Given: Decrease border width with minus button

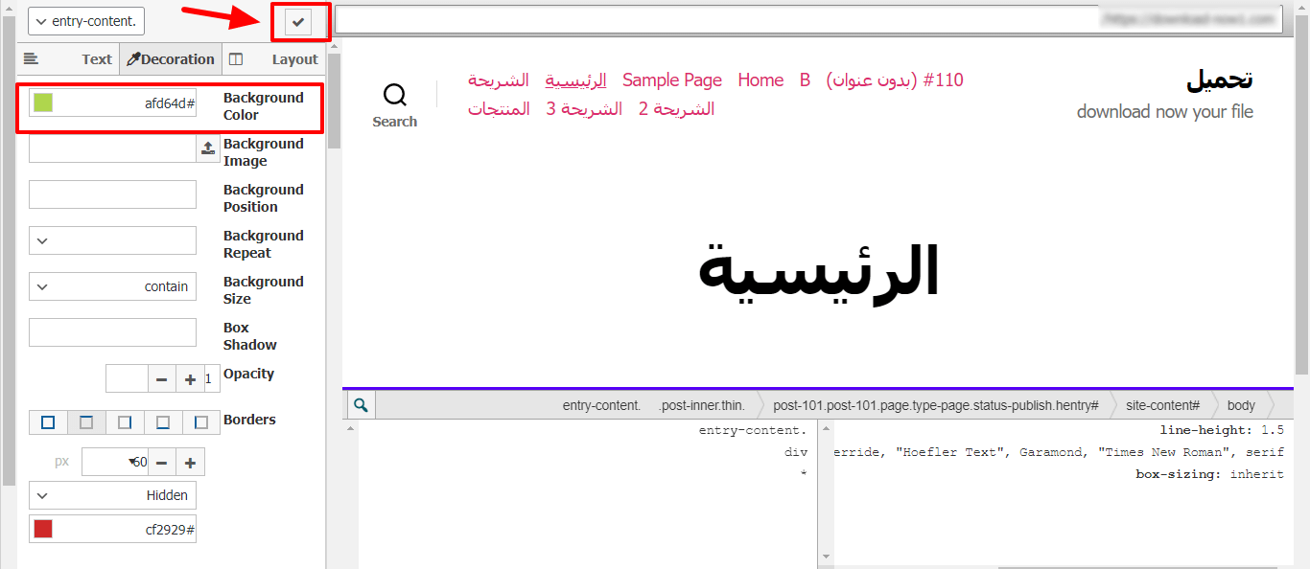Looking at the screenshot, I should click(x=161, y=463).
